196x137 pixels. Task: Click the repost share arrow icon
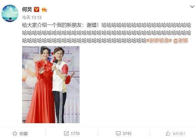[x=66, y=133]
